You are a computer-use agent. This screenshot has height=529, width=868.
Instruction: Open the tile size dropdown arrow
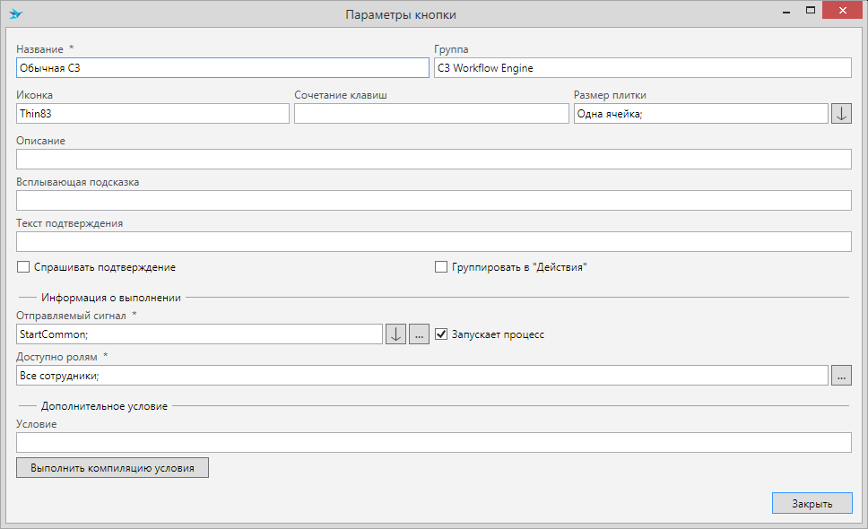point(841,113)
